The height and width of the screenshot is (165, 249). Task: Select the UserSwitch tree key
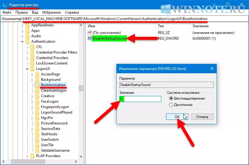pos(50,140)
